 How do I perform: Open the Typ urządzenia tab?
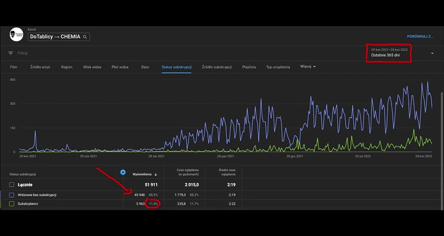[278, 67]
